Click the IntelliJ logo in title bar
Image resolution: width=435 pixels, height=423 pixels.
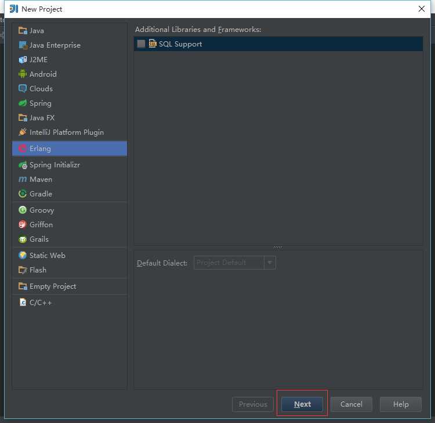coord(13,9)
